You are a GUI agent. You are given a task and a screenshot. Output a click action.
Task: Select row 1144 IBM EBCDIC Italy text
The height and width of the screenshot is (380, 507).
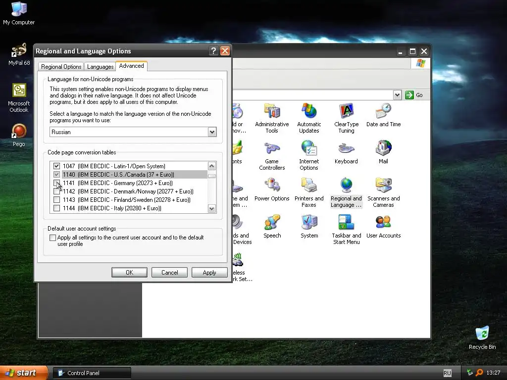[x=112, y=208]
